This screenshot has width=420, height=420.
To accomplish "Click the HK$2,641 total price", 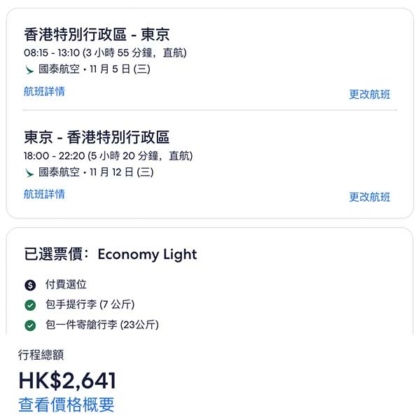I will [67, 380].
